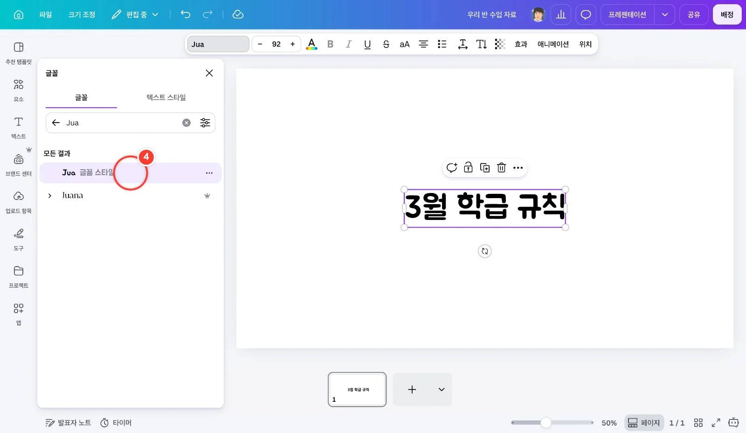This screenshot has width=746, height=433.
Task: Open text color picker
Action: pos(311,44)
